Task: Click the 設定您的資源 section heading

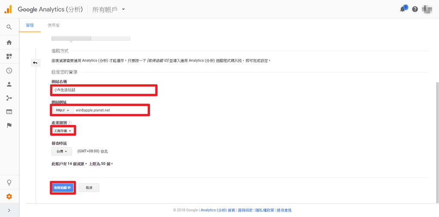Action: pos(64,72)
